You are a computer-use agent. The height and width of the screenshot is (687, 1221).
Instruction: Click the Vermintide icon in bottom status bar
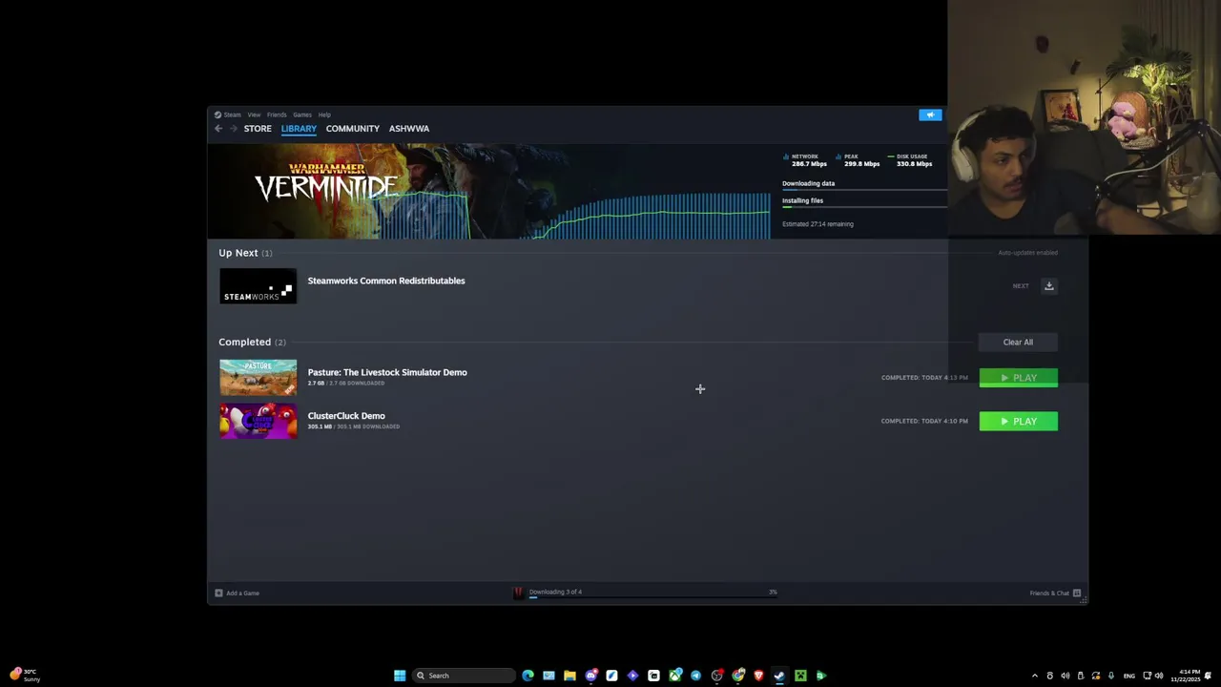(518, 593)
